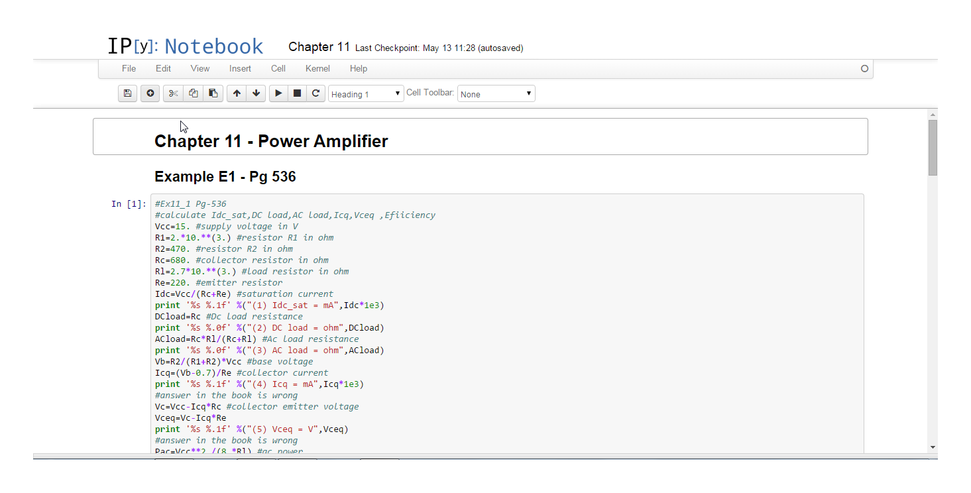Click the IPython Notebook logo
The image size is (971, 493).
[186, 46]
